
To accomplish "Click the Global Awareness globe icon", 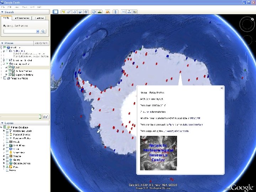I will click(11, 163).
